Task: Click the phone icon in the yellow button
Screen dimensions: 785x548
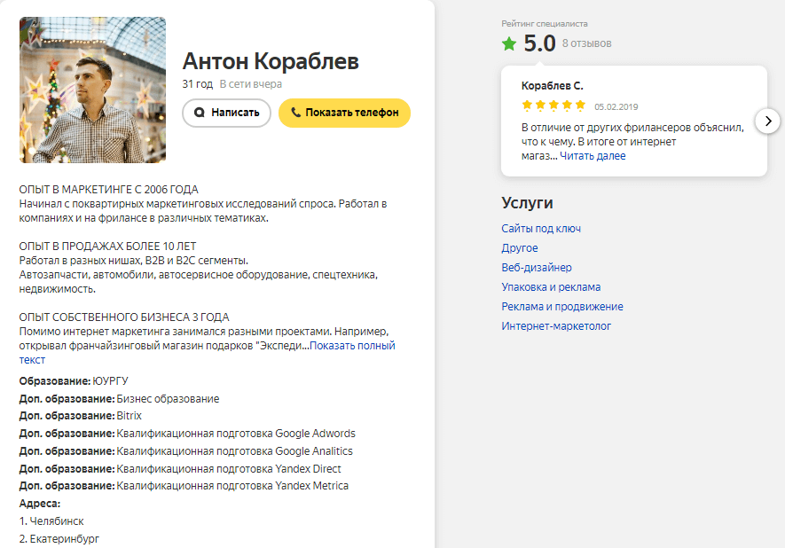Action: pos(294,114)
